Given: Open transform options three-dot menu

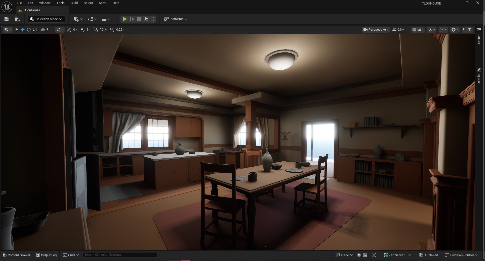Looking at the screenshot, I should click(47, 30).
